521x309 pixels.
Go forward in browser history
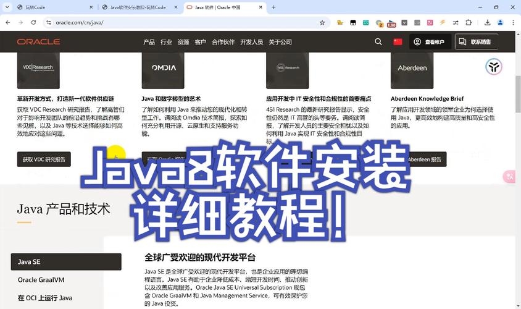pyautogui.click(x=20, y=23)
